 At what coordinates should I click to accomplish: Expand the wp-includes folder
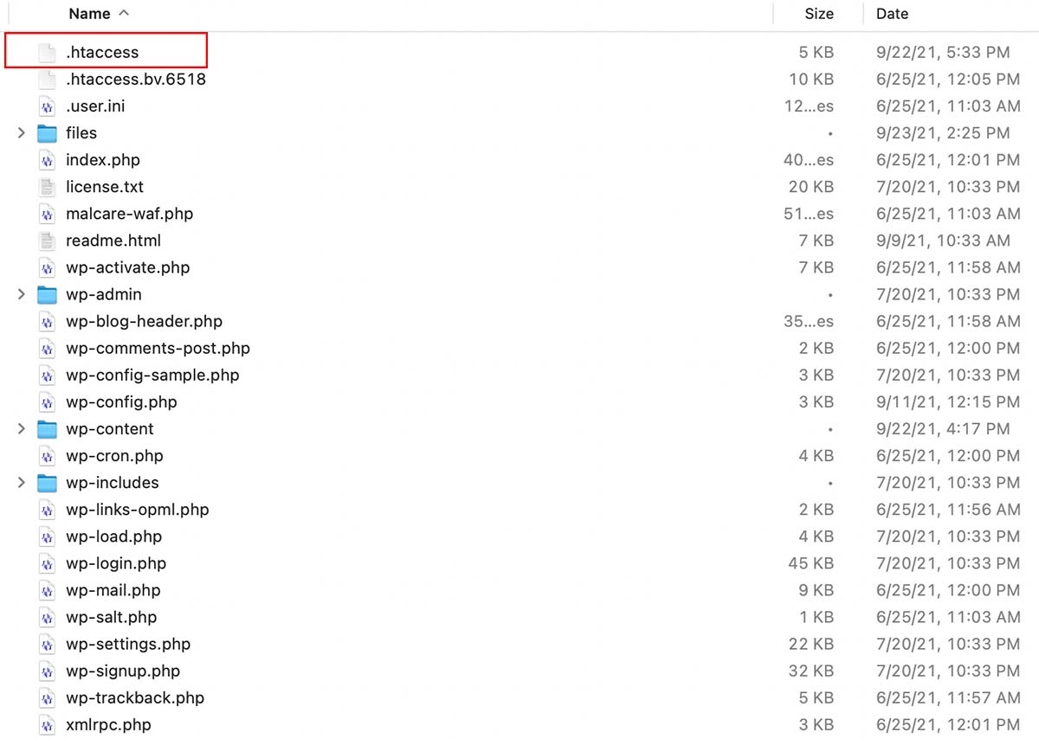22,482
